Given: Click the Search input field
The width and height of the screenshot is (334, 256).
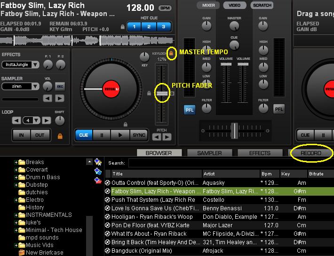Looking at the screenshot, I should pyautogui.click(x=231, y=163).
